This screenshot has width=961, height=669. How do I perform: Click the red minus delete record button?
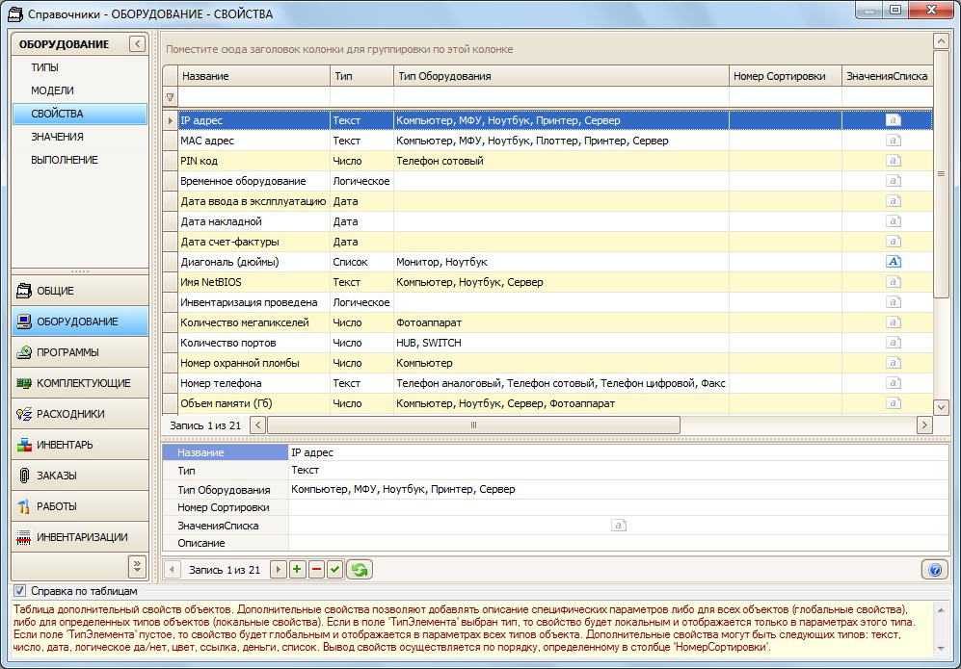point(316,570)
